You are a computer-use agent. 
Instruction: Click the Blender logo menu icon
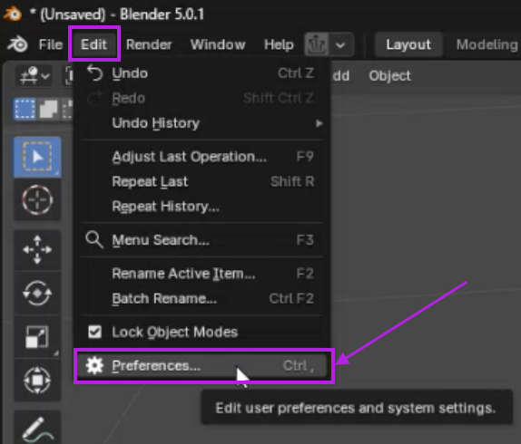tap(17, 44)
